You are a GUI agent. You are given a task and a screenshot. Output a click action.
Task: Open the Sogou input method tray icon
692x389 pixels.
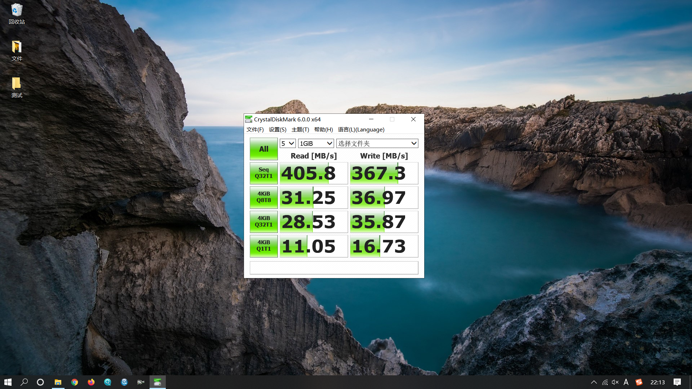coord(639,382)
